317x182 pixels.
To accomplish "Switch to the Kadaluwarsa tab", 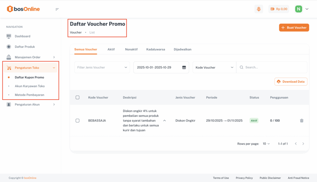I will 155,49.
